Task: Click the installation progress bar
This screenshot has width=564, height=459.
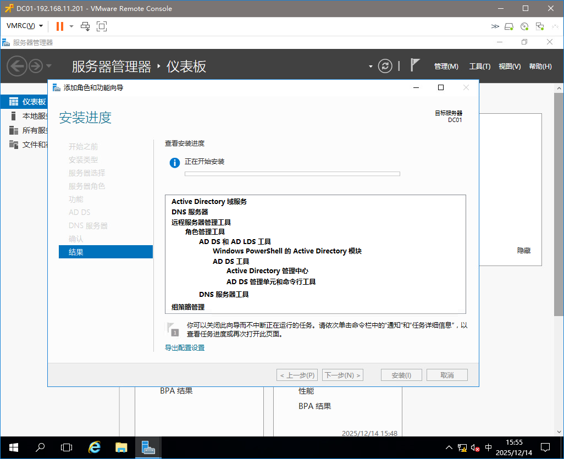Action: point(292,174)
